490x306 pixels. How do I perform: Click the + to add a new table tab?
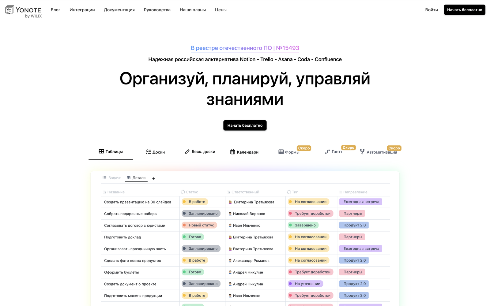[x=153, y=178]
